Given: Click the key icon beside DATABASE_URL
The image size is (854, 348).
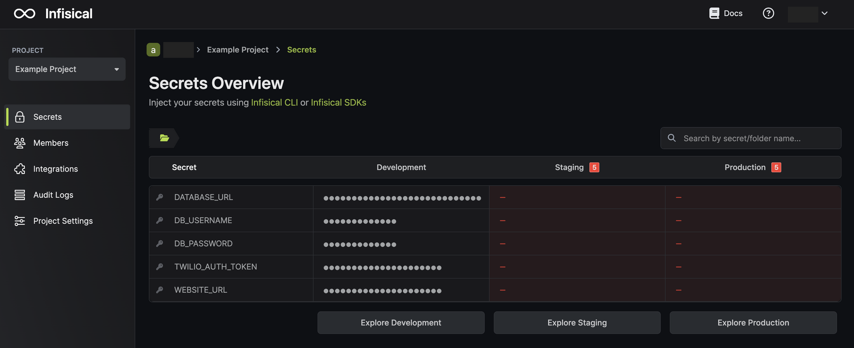Looking at the screenshot, I should pos(160,197).
